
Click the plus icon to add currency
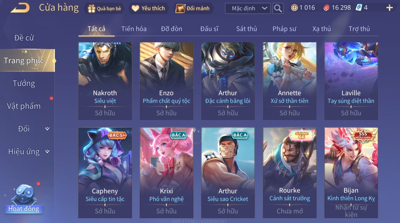[x=389, y=8]
